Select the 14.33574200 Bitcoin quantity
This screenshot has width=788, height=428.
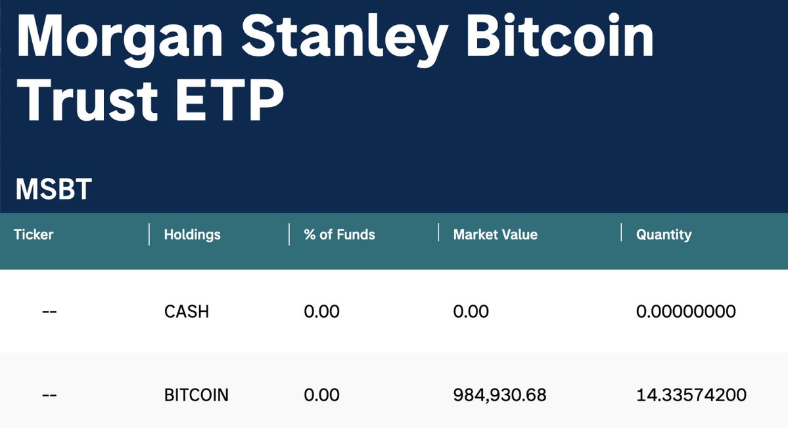pyautogui.click(x=691, y=395)
